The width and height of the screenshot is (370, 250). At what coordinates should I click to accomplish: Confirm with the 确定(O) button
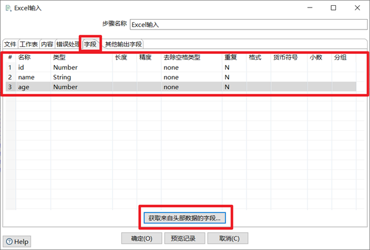(142, 238)
